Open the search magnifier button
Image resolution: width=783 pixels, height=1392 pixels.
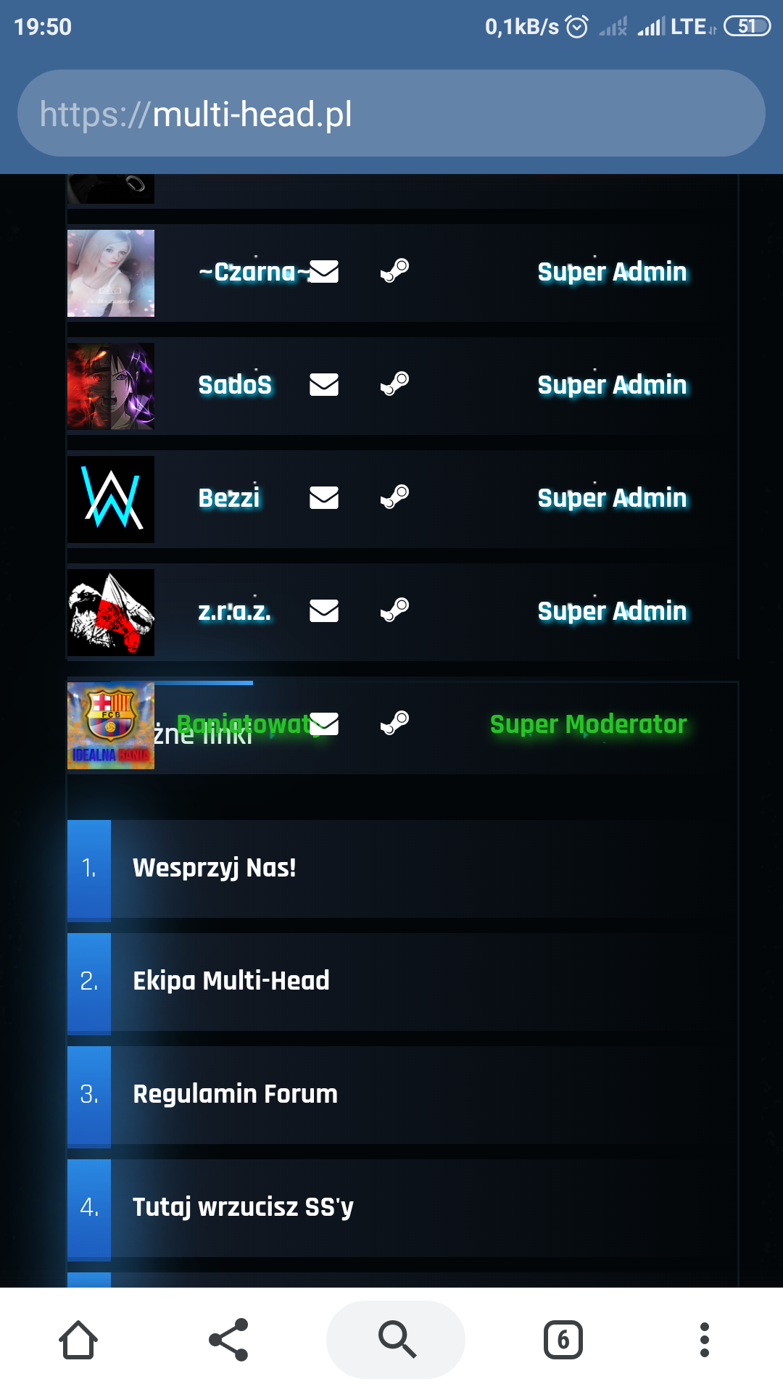click(x=396, y=1339)
